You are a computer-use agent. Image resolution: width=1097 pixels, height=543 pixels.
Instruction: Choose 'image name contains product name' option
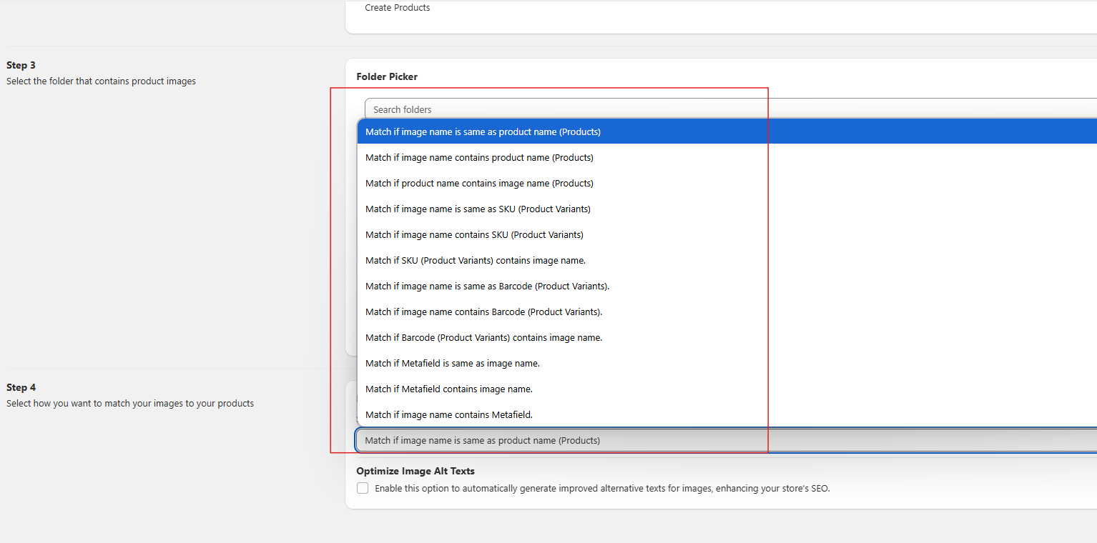(x=479, y=157)
